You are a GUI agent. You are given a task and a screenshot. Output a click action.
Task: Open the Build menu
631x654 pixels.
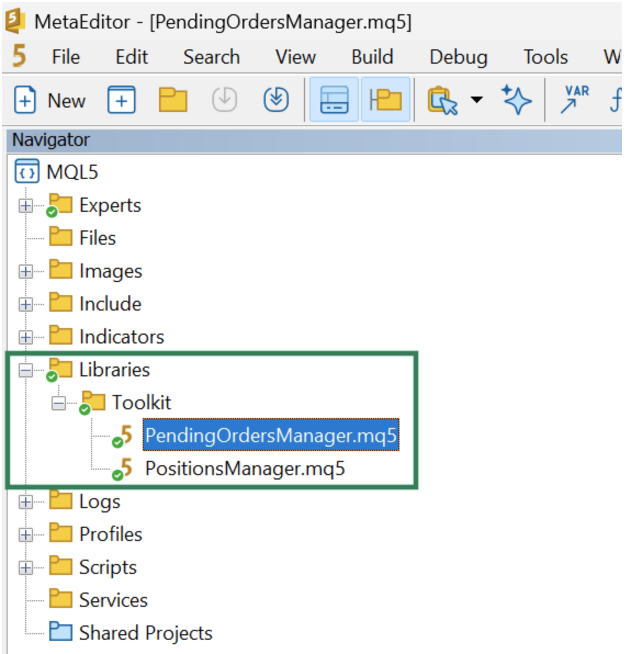372,57
